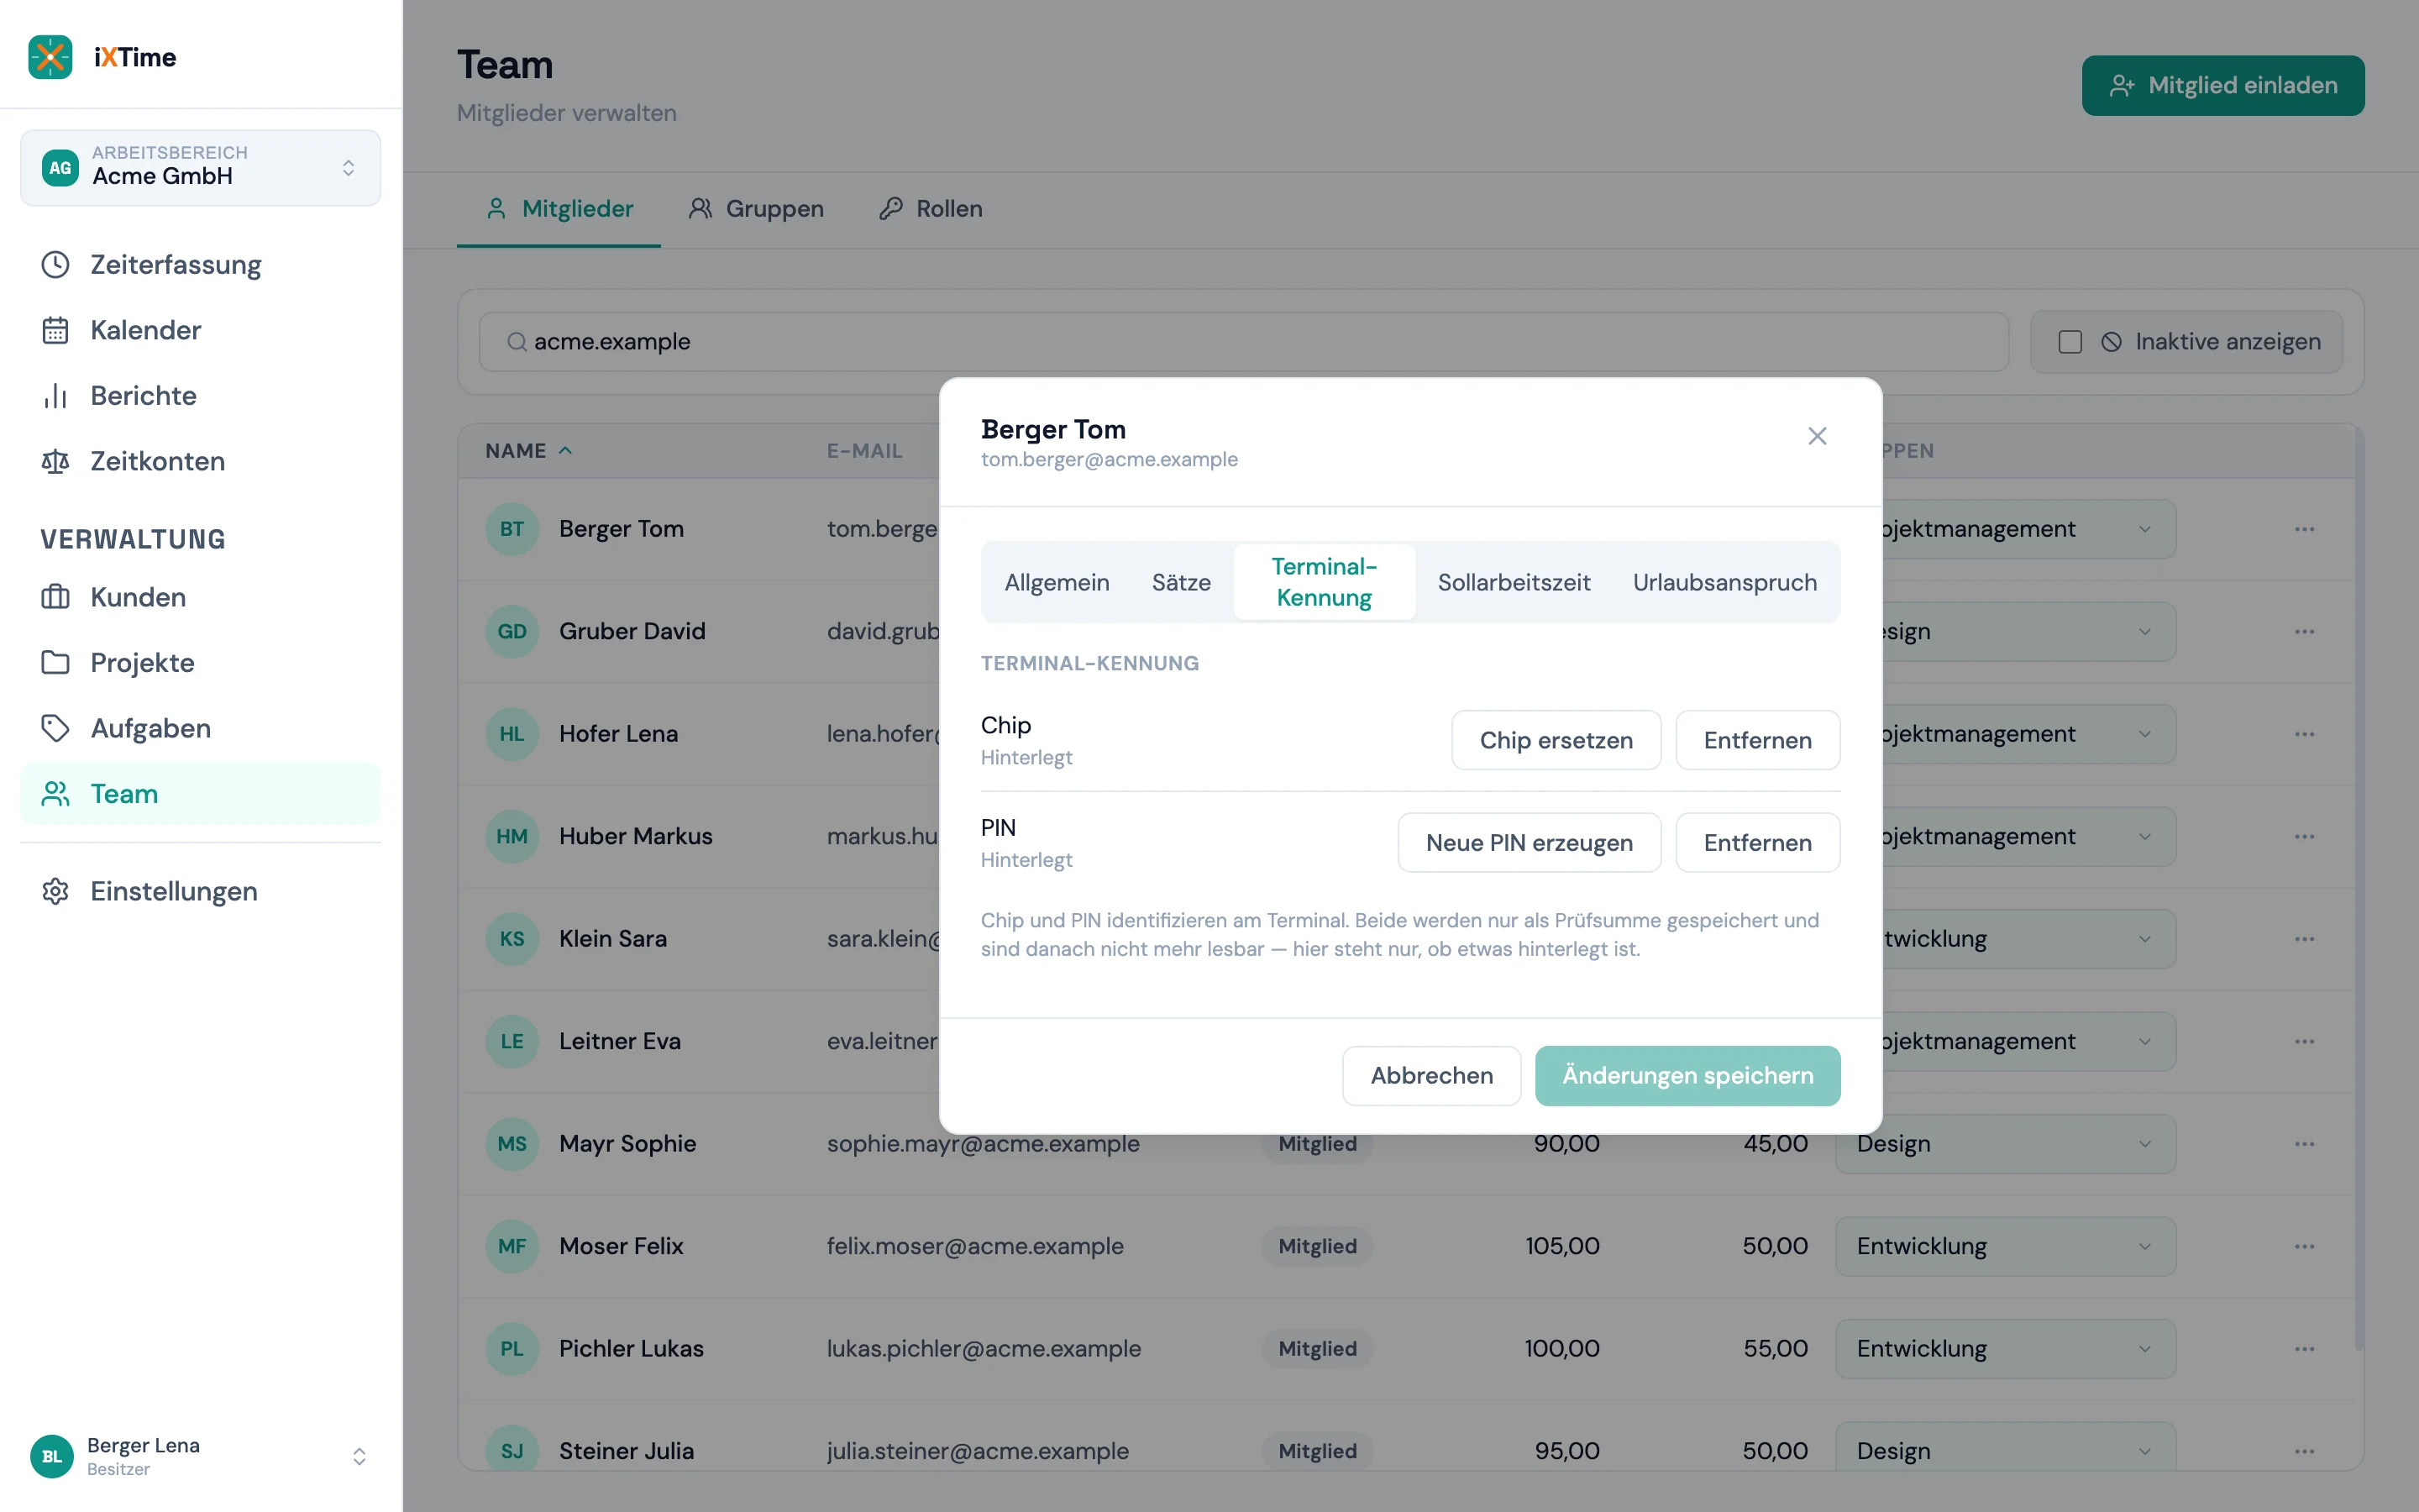2419x1512 pixels.
Task: Sort by the NAME column header
Action: coord(529,451)
